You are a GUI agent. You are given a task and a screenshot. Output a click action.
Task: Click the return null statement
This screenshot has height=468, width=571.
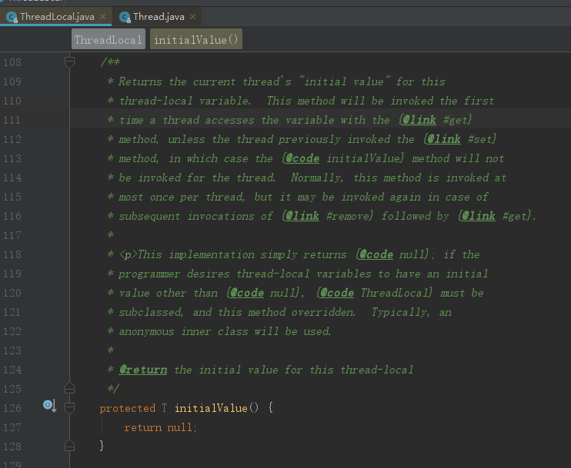[x=160, y=427]
